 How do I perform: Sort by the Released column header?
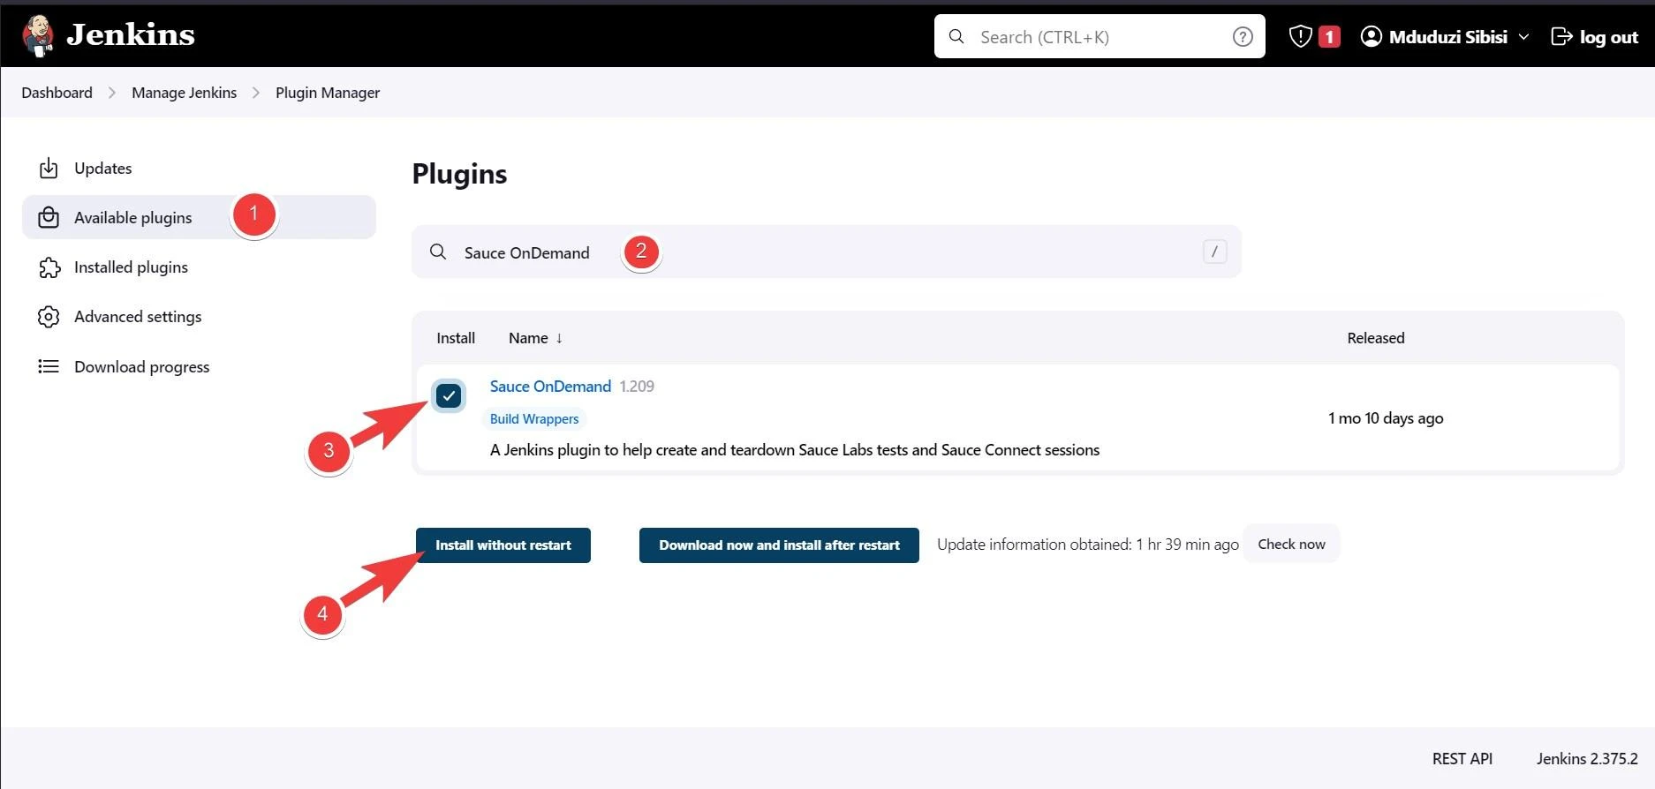click(1375, 338)
